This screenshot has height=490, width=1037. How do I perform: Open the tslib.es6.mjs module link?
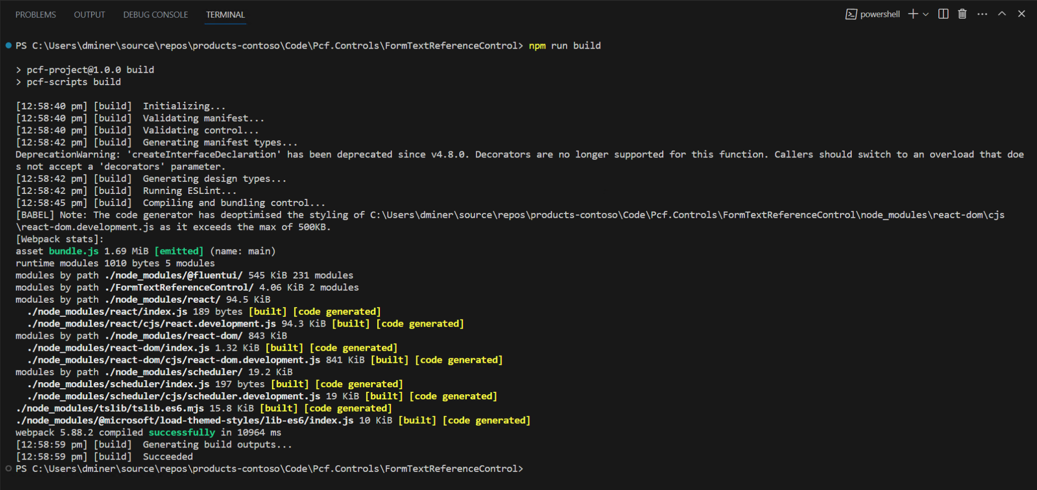(x=109, y=408)
